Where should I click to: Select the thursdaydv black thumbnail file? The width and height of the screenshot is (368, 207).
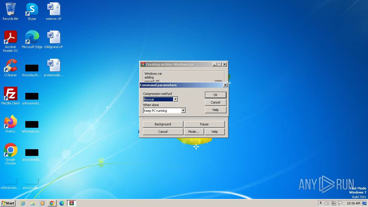(x=32, y=70)
